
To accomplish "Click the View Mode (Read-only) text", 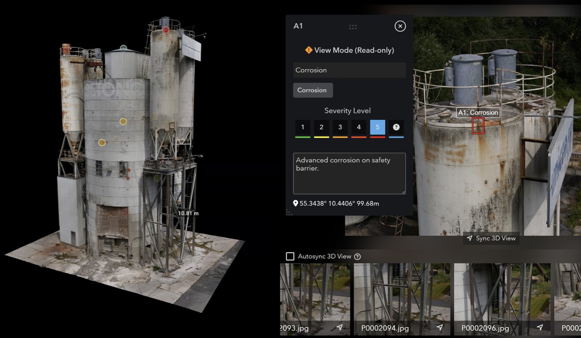I will pyautogui.click(x=354, y=50).
